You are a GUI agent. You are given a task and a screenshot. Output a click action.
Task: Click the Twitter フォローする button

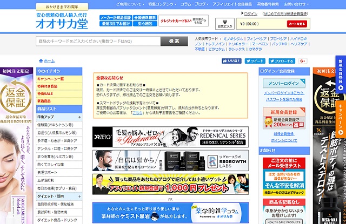tap(282, 61)
